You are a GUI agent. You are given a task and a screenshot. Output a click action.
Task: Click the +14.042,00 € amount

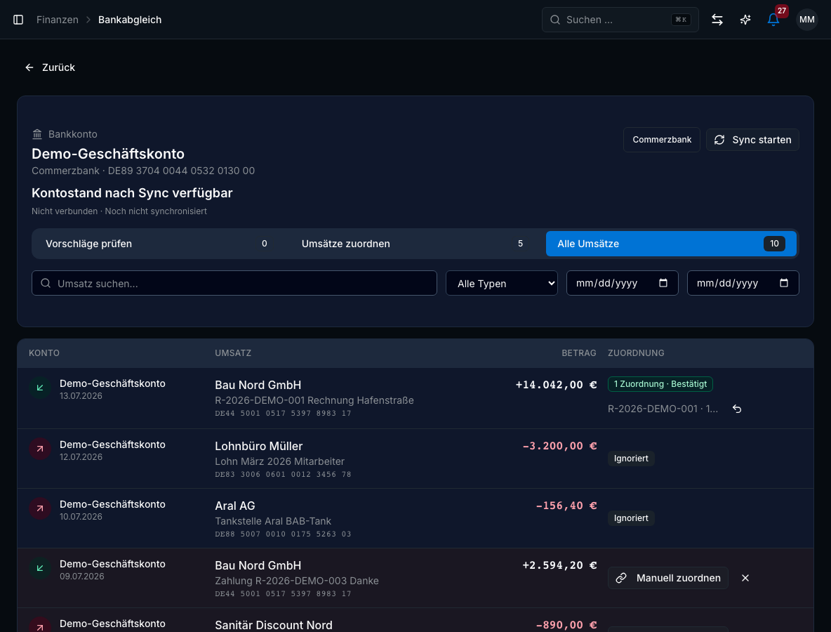[x=556, y=385]
